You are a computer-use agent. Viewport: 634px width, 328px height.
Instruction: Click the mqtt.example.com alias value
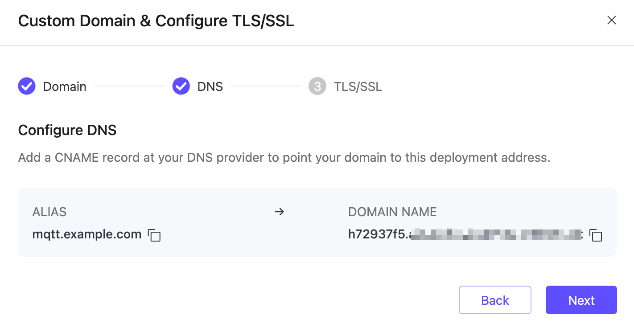tap(87, 234)
